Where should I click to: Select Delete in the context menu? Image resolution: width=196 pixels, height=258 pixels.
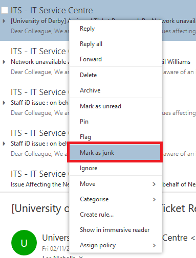pyautogui.click(x=116, y=75)
